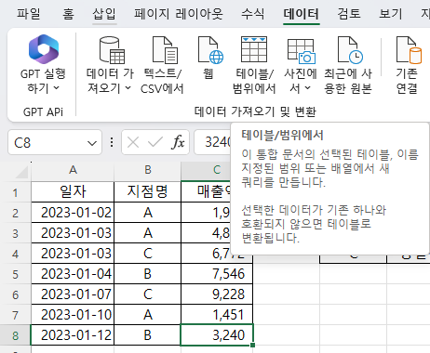Expand the Name Box dropdown arrow
Image resolution: width=430 pixels, height=353 pixels.
[x=92, y=143]
